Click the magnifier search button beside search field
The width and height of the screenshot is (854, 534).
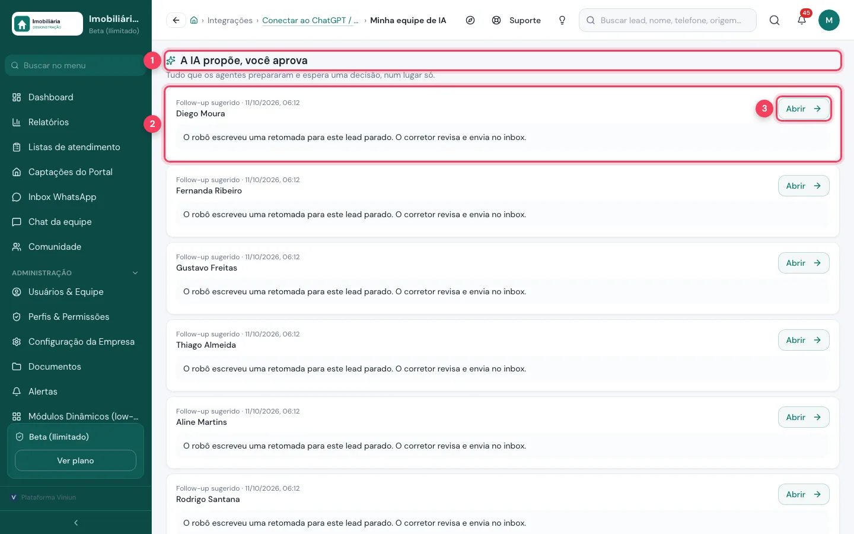tap(775, 20)
